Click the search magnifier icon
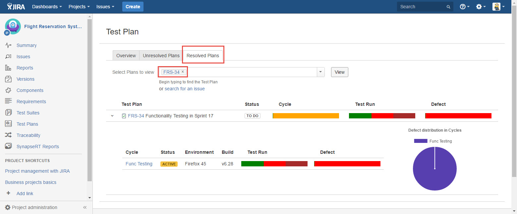Screen dimensions: 517x214 pyautogui.click(x=448, y=7)
